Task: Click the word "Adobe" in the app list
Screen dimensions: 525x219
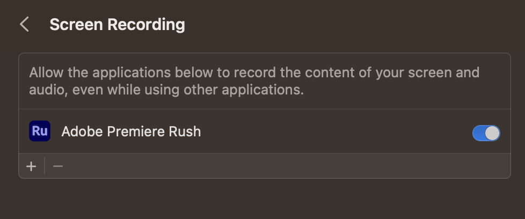Action: click(82, 132)
